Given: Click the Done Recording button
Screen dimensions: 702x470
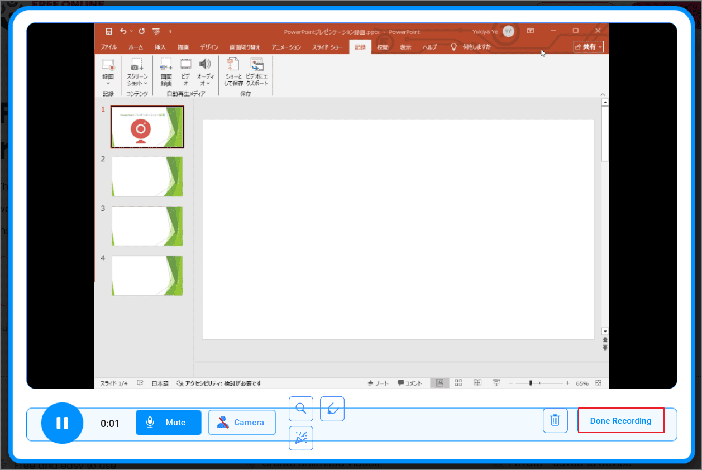Looking at the screenshot, I should (620, 420).
